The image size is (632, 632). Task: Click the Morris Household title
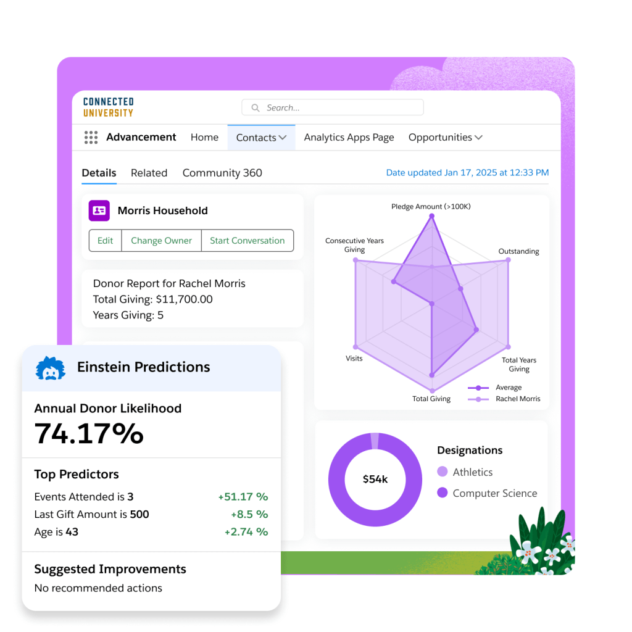point(163,210)
